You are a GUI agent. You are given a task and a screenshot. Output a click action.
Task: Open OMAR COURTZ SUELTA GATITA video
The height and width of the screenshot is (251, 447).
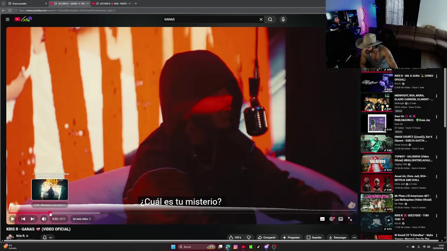377,144
